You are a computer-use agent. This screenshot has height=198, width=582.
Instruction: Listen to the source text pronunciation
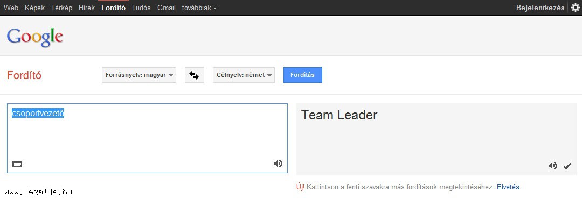(278, 164)
